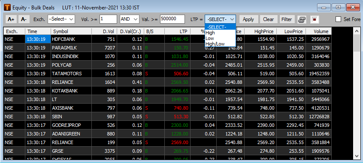Toggle the Set Fore checkbox
This screenshot has width=363, height=163.
[339, 19]
